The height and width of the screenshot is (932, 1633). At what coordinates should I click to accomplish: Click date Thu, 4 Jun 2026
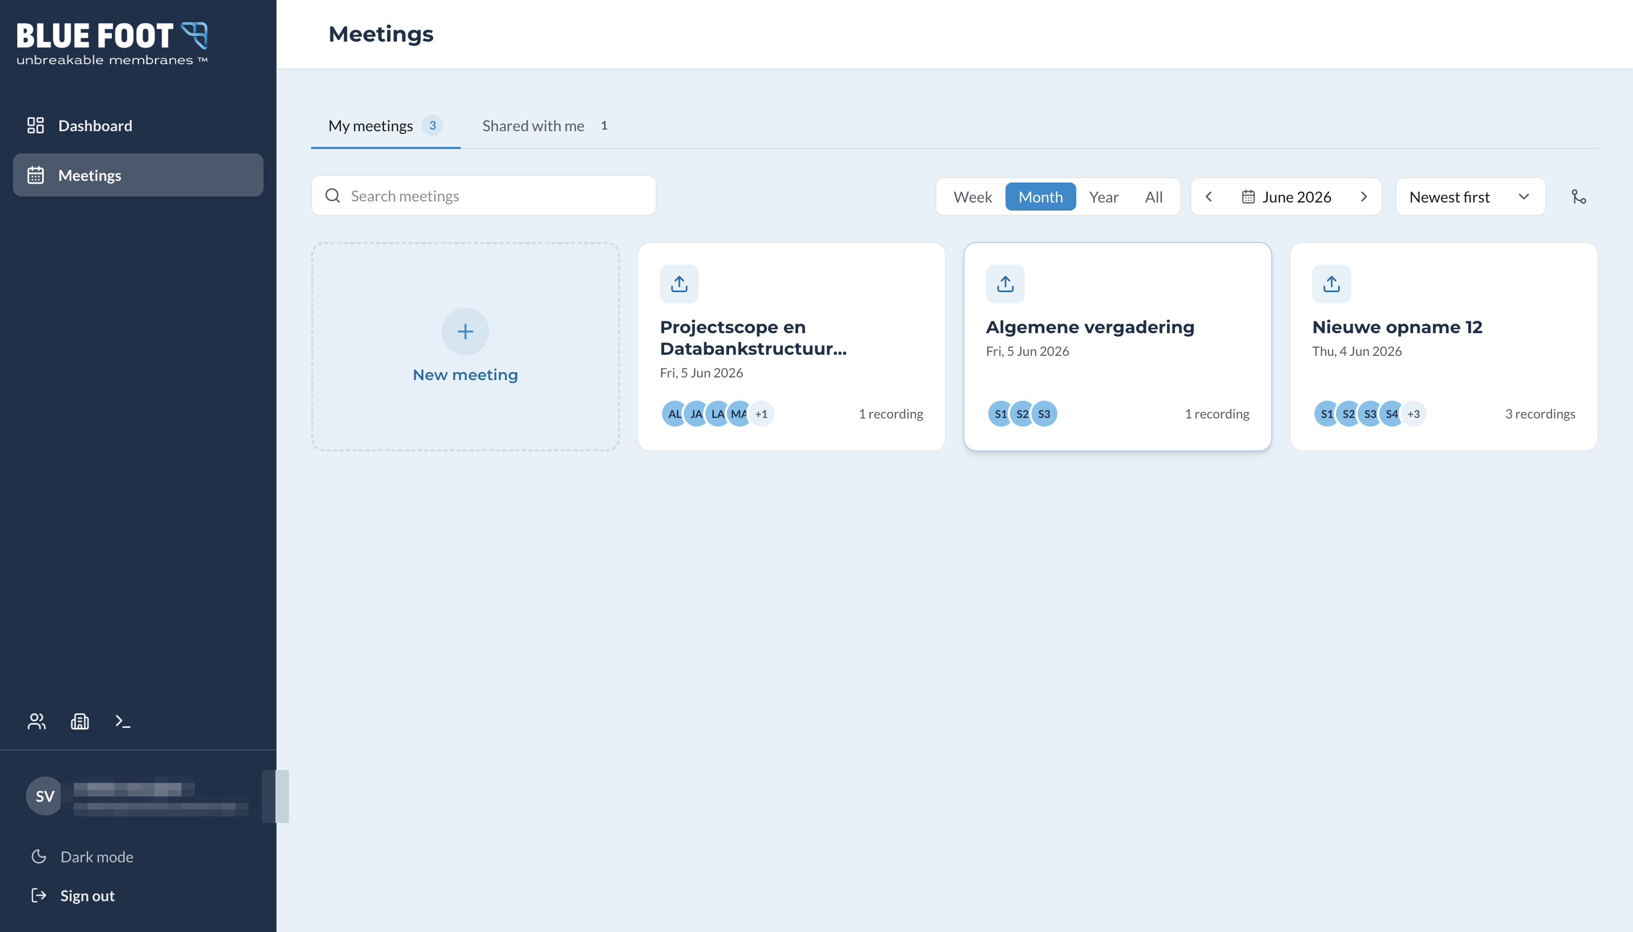click(x=1357, y=351)
